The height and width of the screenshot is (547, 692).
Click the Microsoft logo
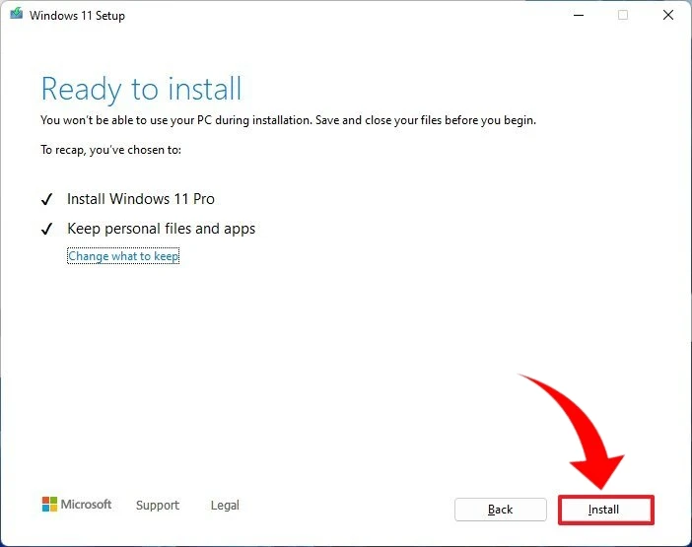[77, 505]
